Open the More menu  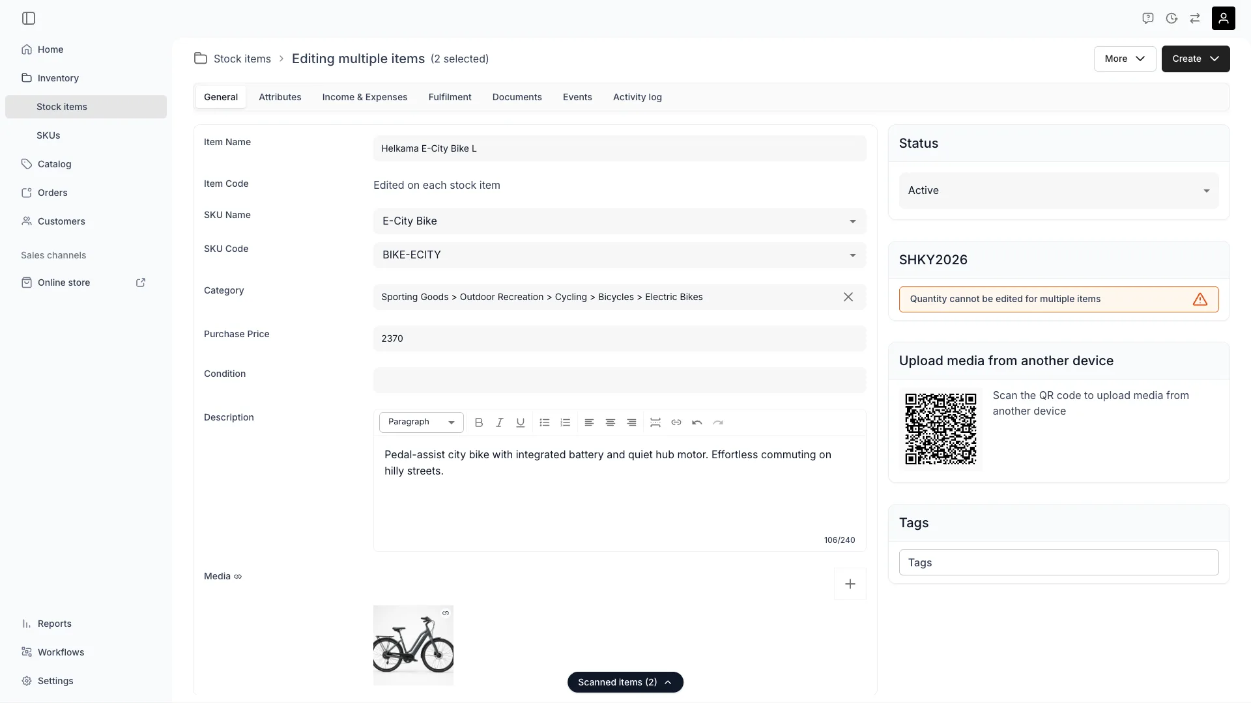coord(1125,59)
